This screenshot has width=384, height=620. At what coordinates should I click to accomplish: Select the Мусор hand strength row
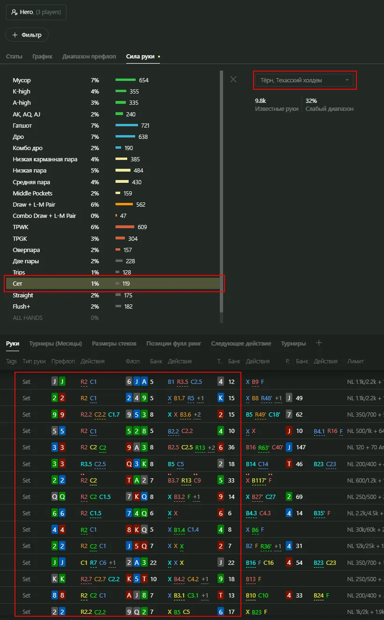coord(22,80)
